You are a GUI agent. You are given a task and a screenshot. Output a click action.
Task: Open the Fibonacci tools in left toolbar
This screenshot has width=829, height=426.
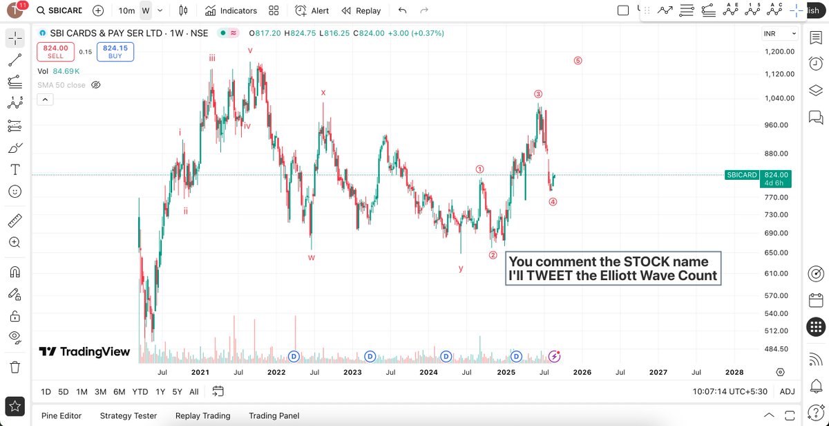coord(15,82)
